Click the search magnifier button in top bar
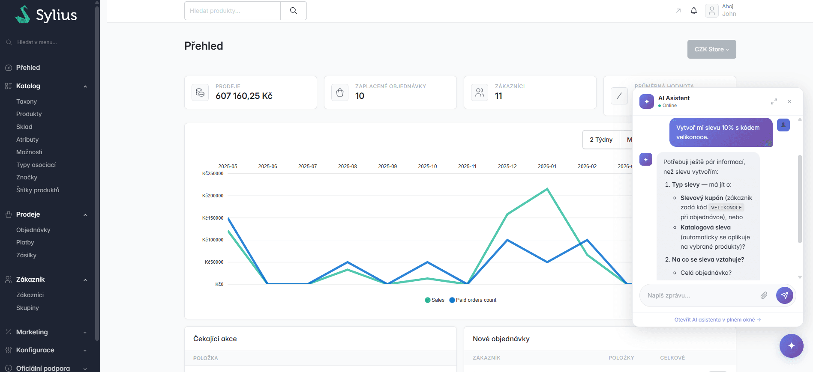Image resolution: width=813 pixels, height=372 pixels. pos(294,11)
